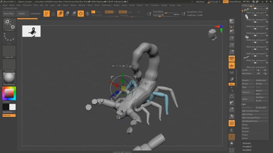Expand the NanoMesh palette
Image resolution: width=273 pixels, height=153 pixels.
[247, 150]
